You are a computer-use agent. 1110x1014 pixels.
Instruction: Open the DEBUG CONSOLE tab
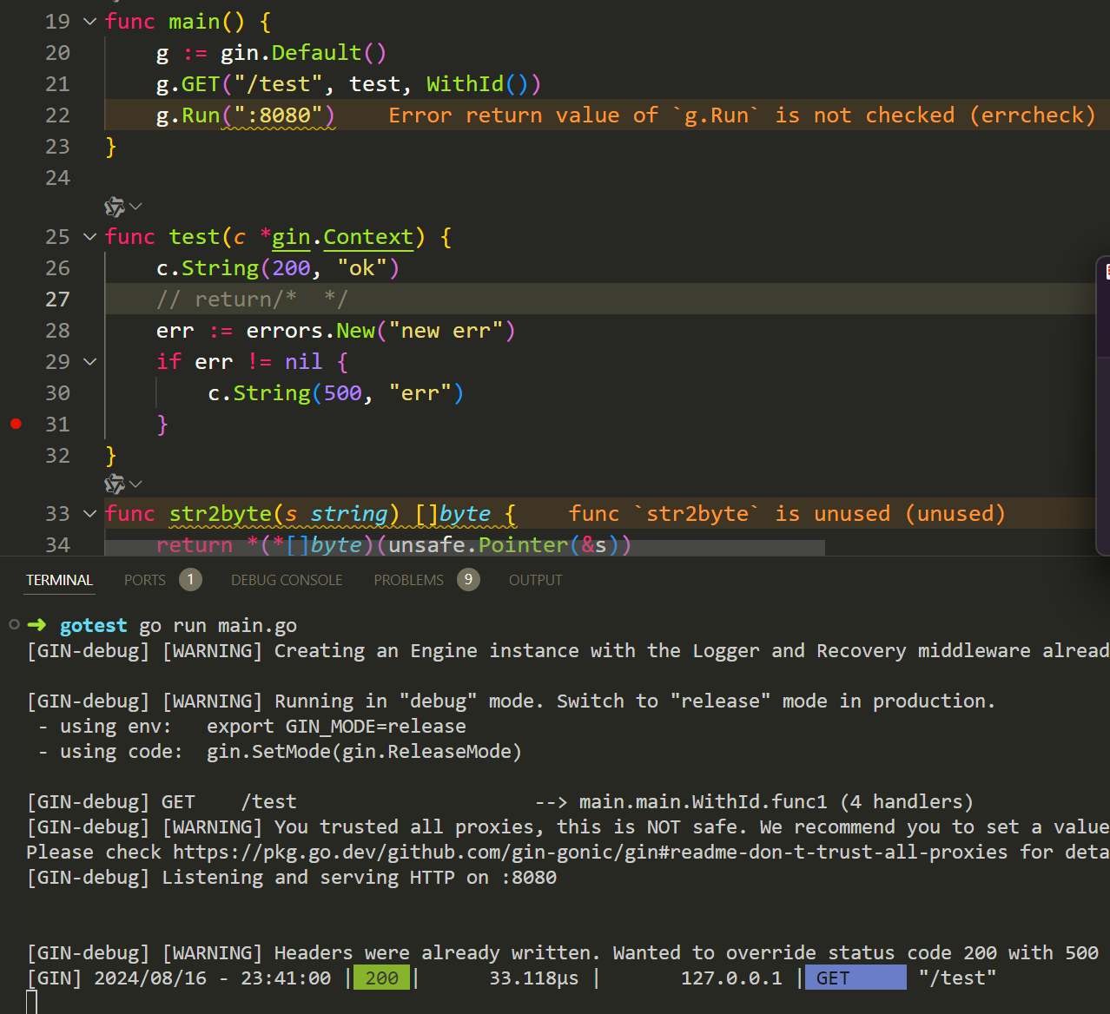click(x=287, y=580)
